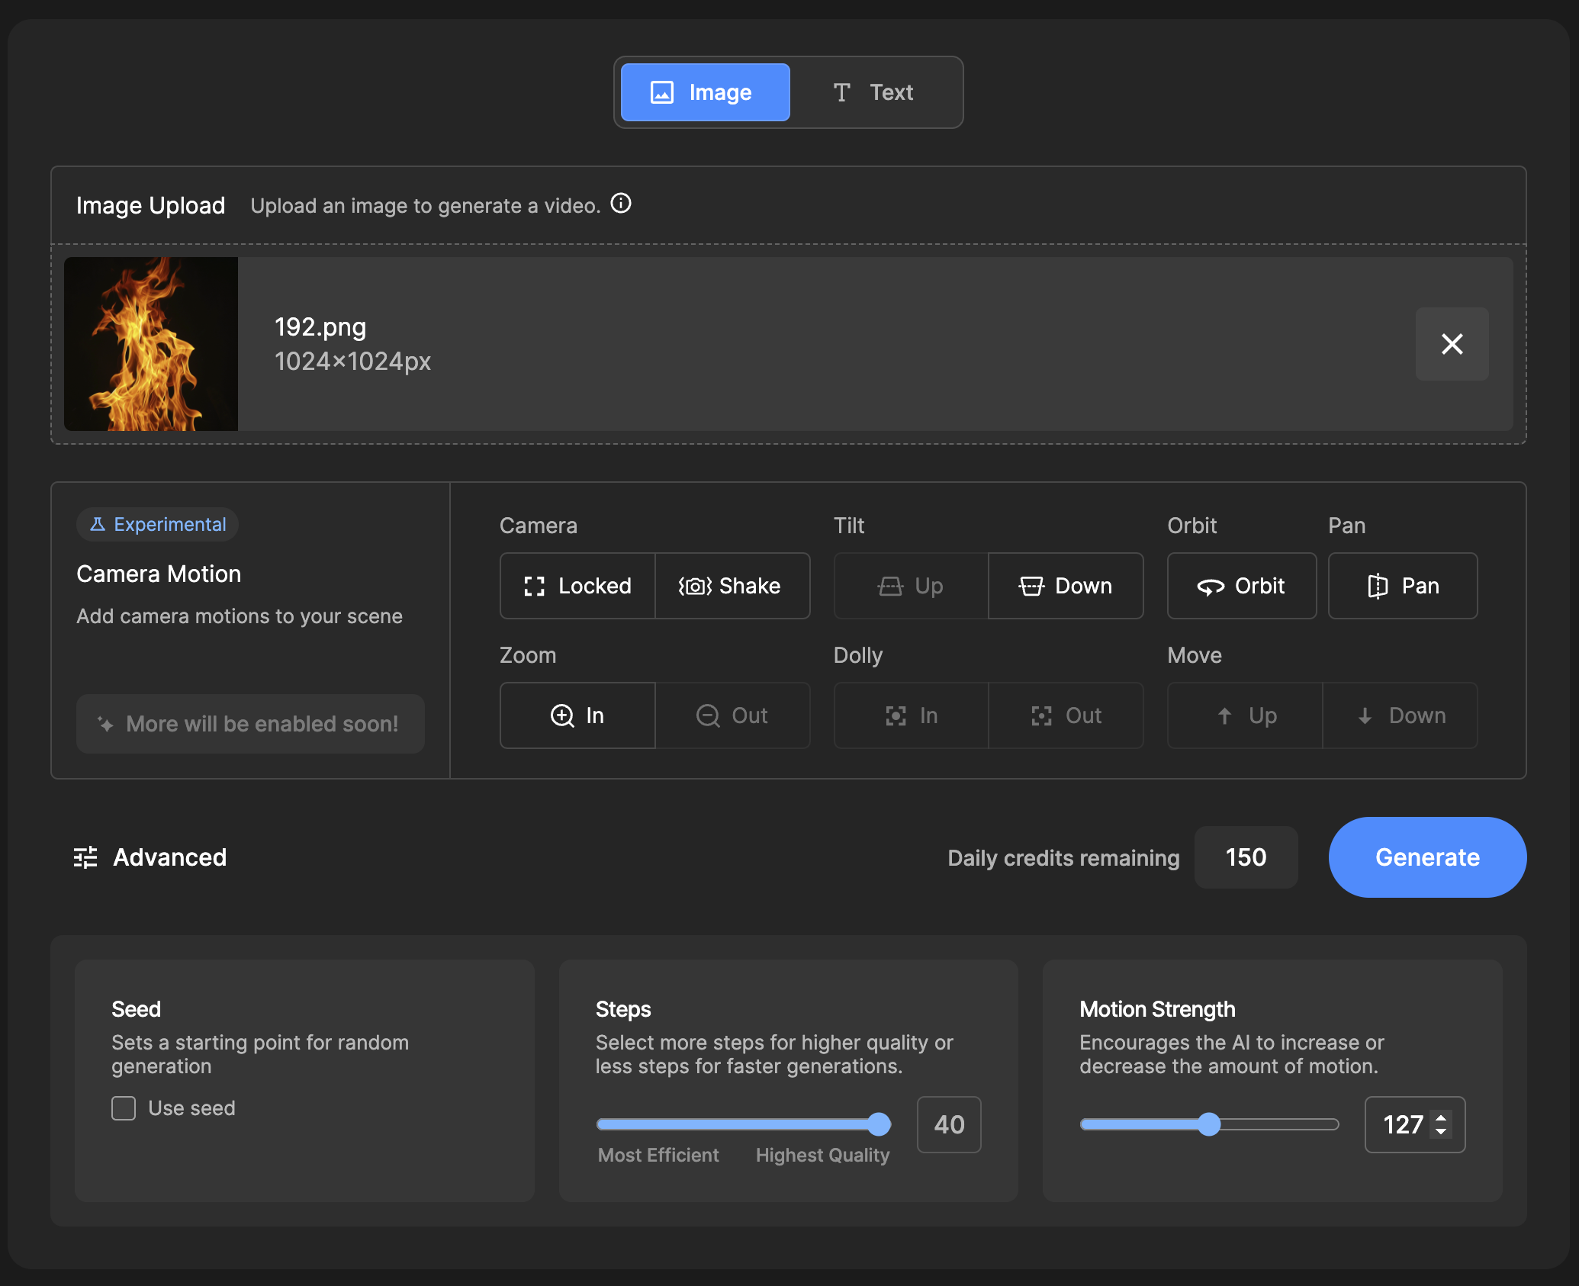Enable the Shake camera motion
The width and height of the screenshot is (1579, 1286).
coord(732,586)
